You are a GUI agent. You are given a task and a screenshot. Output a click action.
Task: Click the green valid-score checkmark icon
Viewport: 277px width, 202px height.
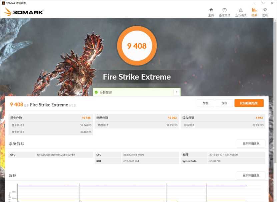(x=96, y=92)
